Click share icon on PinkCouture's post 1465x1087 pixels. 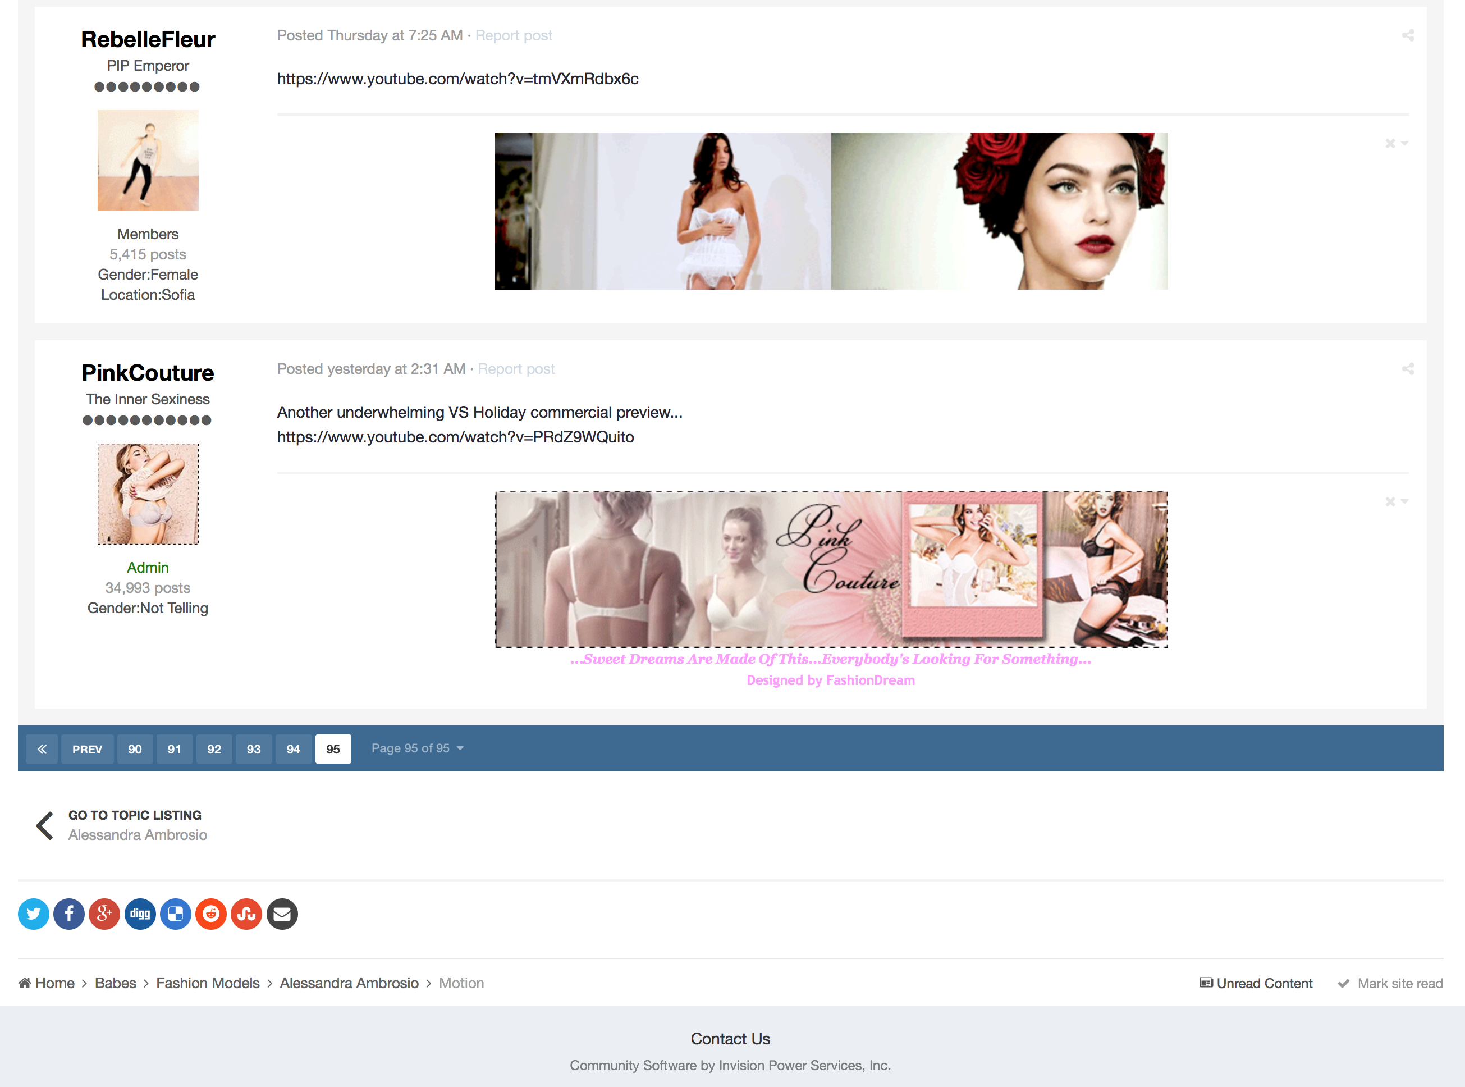click(1407, 369)
